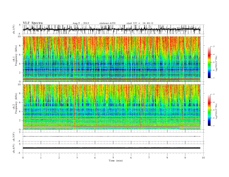Click the "4" kHz tick of ch.2 spectrogram
Viewport: 229px width, 177px height.
point(20,111)
